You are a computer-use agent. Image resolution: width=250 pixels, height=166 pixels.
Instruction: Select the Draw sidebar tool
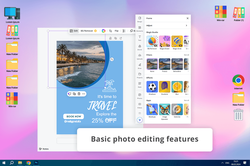point(140,66)
